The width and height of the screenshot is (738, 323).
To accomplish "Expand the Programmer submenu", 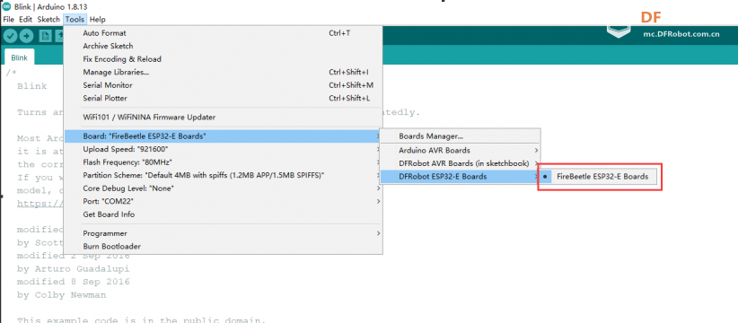I will point(223,233).
